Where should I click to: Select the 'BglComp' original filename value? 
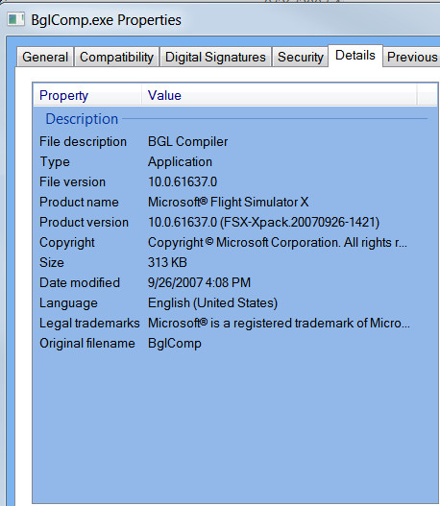[x=175, y=344]
